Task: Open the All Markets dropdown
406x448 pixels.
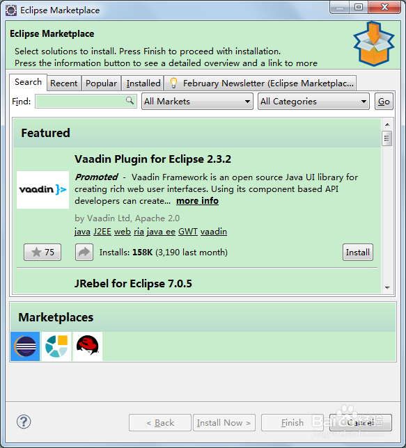Action: tap(197, 102)
